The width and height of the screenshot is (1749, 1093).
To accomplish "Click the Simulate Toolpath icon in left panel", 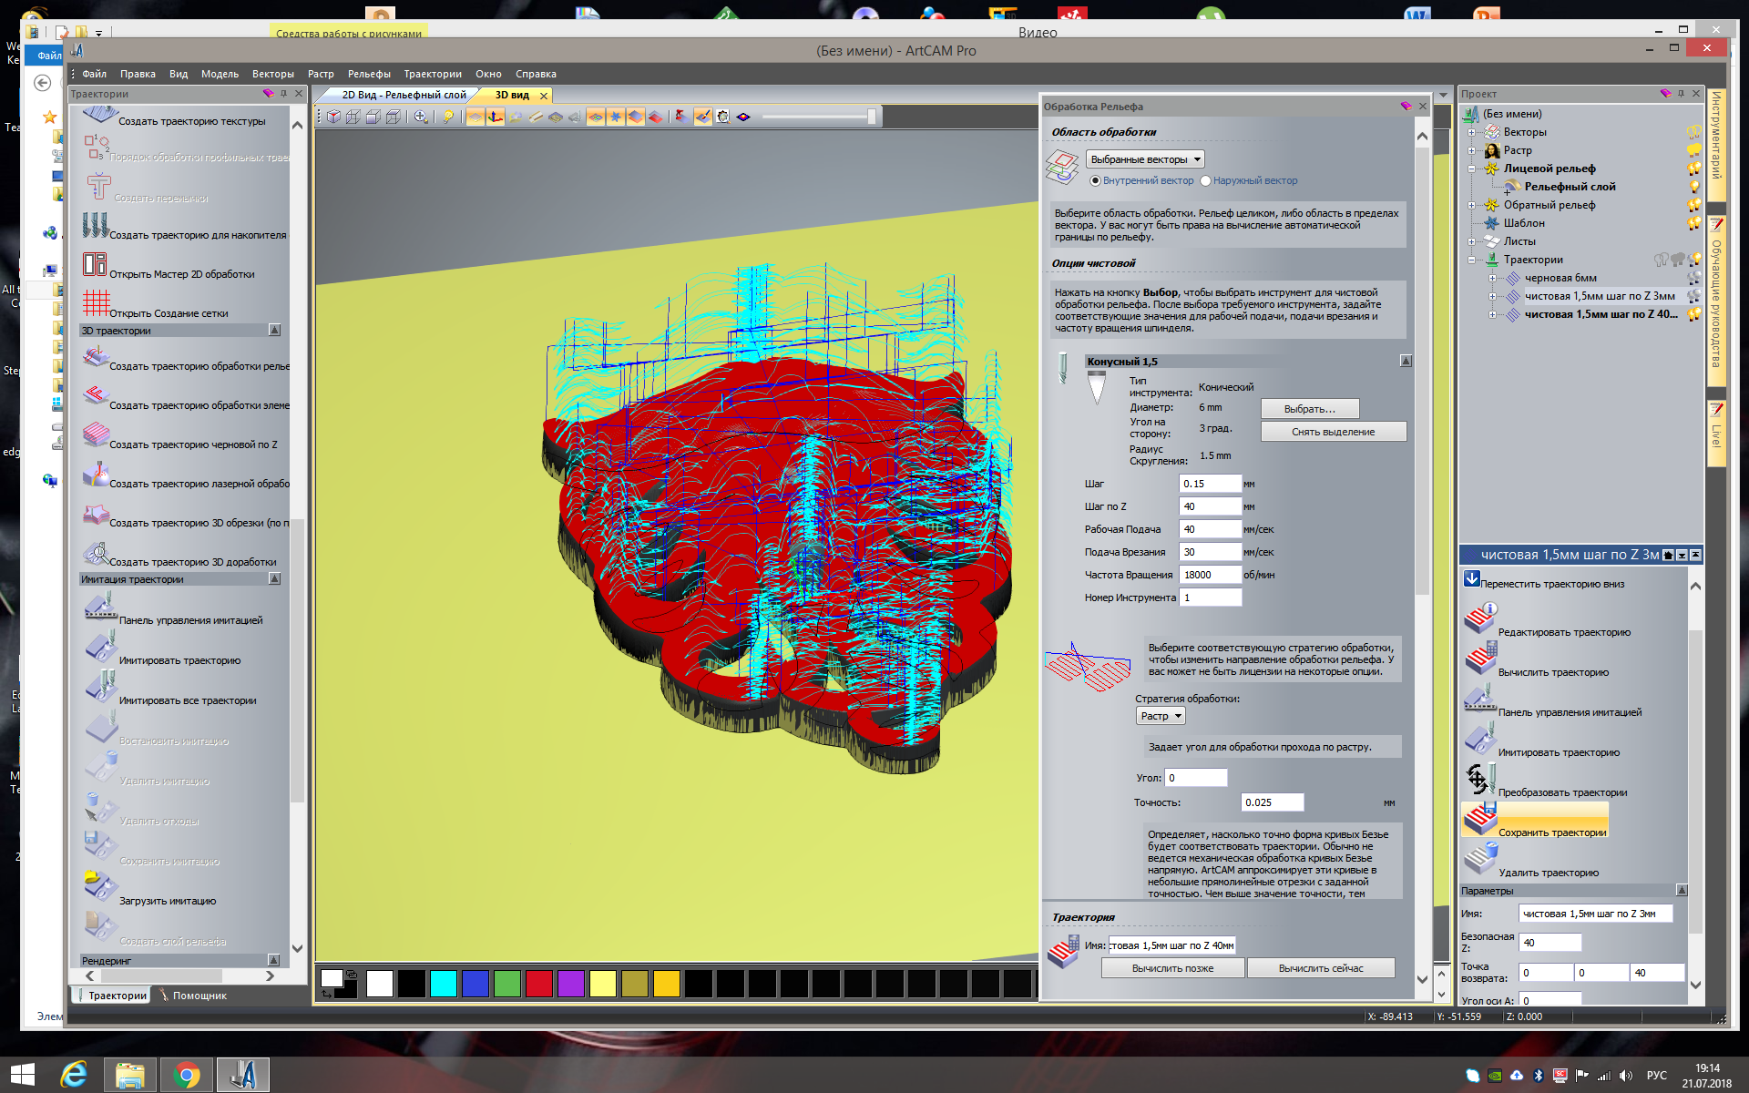I will 100,647.
